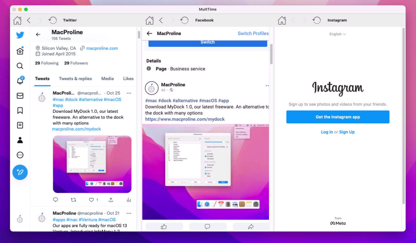Open Twitter Profile person icon

coord(20,140)
